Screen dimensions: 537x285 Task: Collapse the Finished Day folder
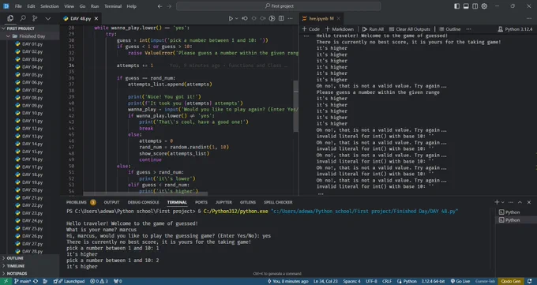(30, 36)
